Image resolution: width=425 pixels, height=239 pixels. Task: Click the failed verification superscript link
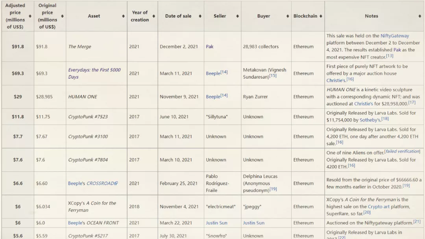402,151
